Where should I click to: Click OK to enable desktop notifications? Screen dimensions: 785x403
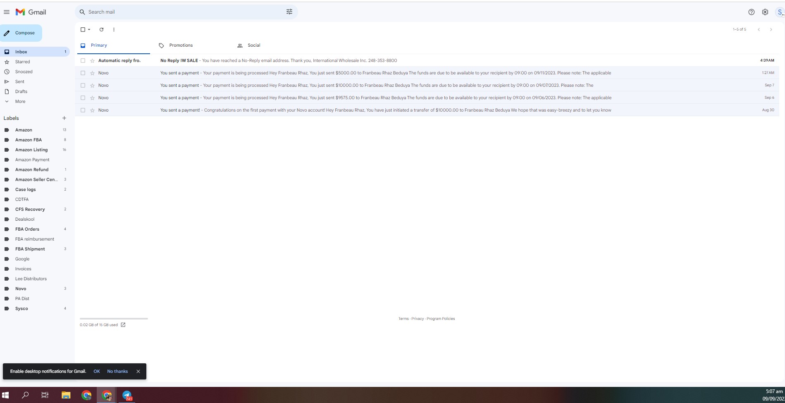[97, 371]
